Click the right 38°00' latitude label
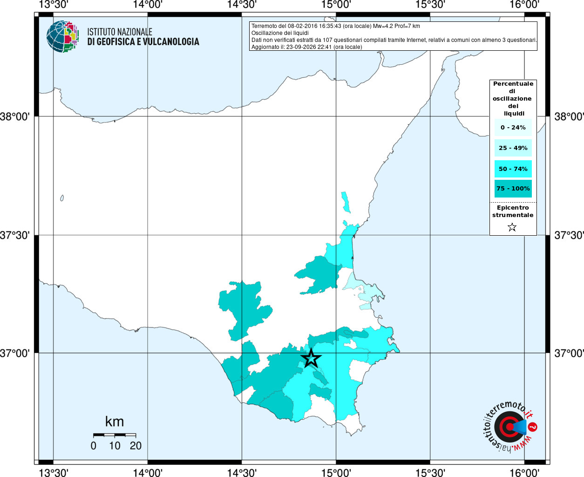 tap(569, 116)
